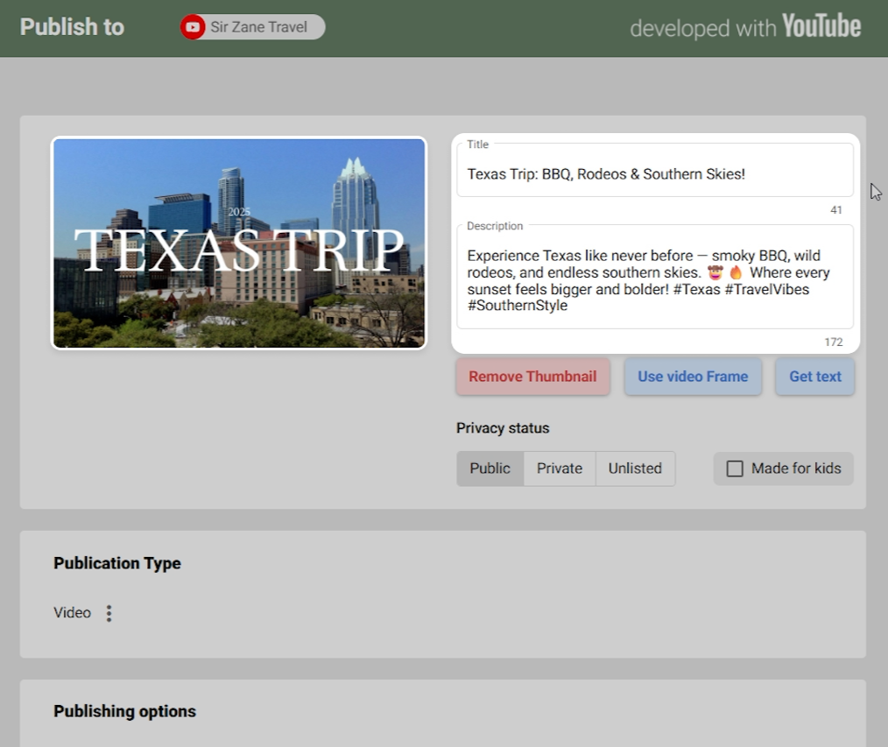Open the three-dot menu next to Video
The height and width of the screenshot is (747, 888).
point(109,613)
